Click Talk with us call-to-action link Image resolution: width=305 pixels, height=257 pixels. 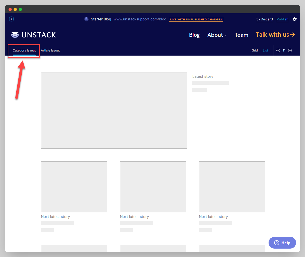point(275,35)
